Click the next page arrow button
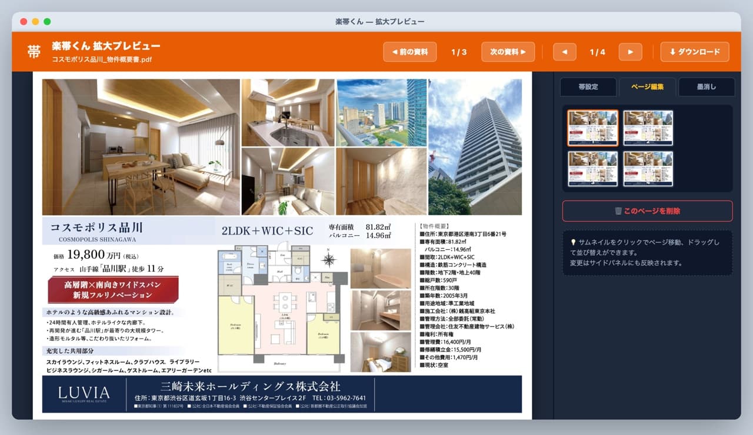The image size is (753, 435). [x=631, y=52]
